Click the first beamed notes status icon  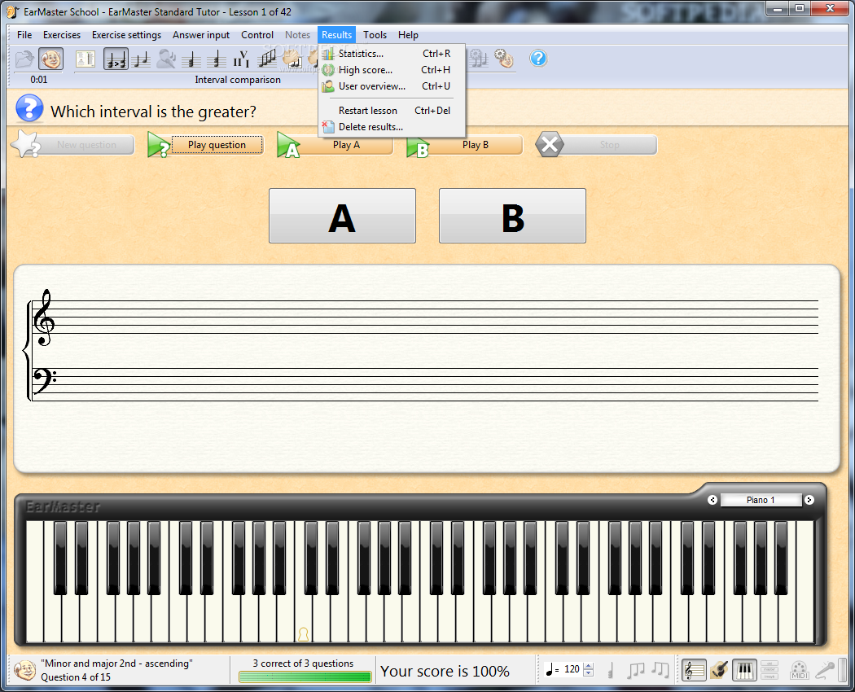pyautogui.click(x=636, y=670)
